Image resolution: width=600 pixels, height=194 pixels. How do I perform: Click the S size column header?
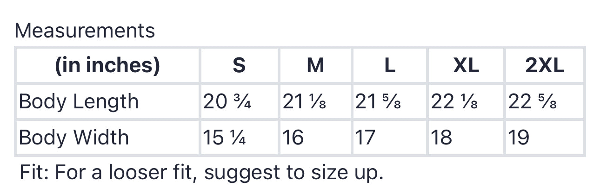(239, 65)
